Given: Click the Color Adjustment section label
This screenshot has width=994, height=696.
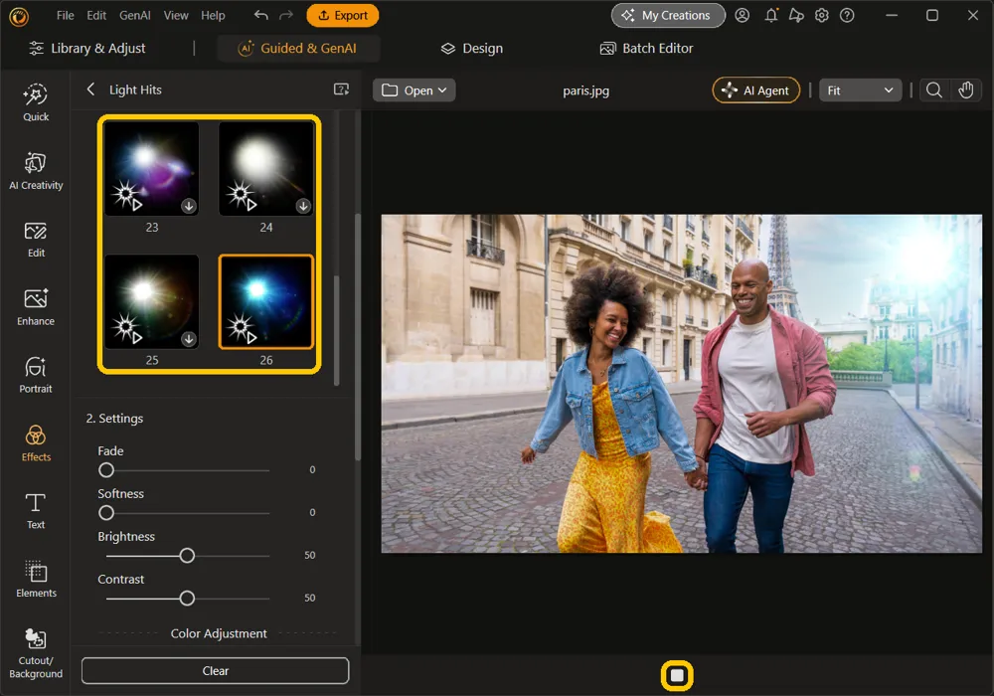Looking at the screenshot, I should [x=219, y=633].
